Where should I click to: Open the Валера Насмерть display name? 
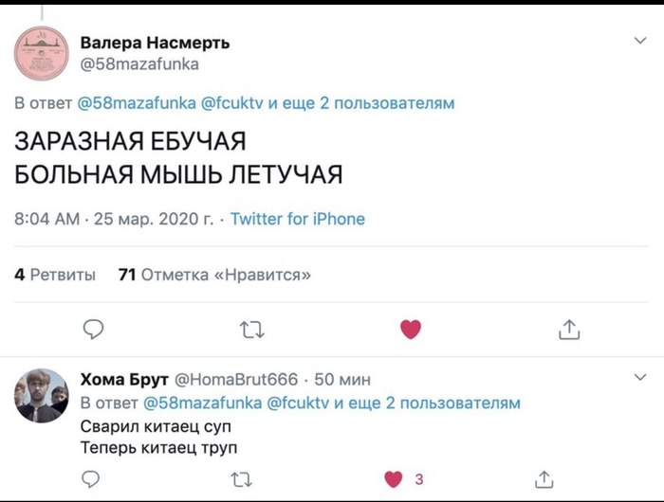pyautogui.click(x=155, y=43)
